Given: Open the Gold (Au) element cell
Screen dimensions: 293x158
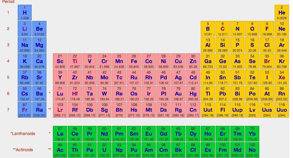Looking at the screenshot, I should click(178, 94).
